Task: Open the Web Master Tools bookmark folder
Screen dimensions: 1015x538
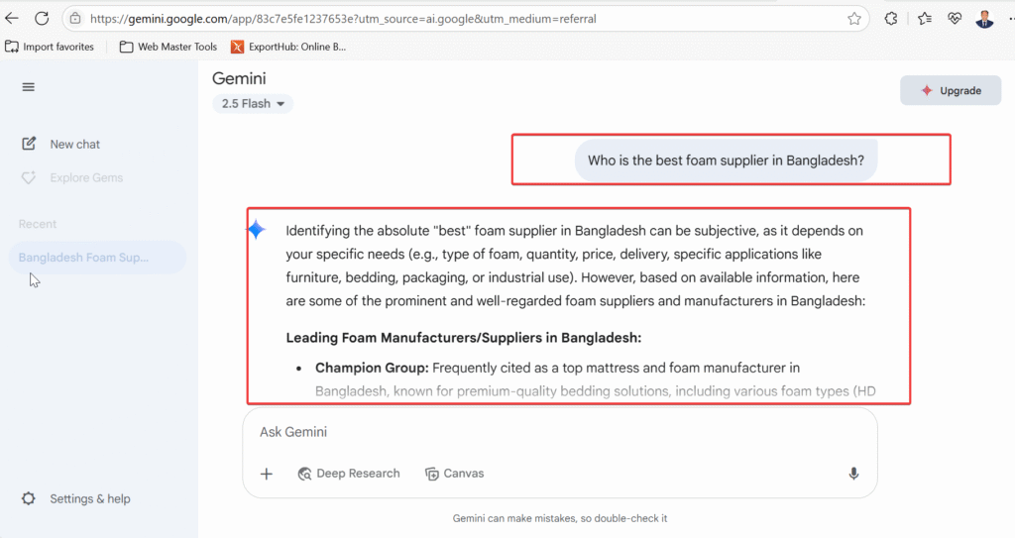Action: pyautogui.click(x=169, y=47)
